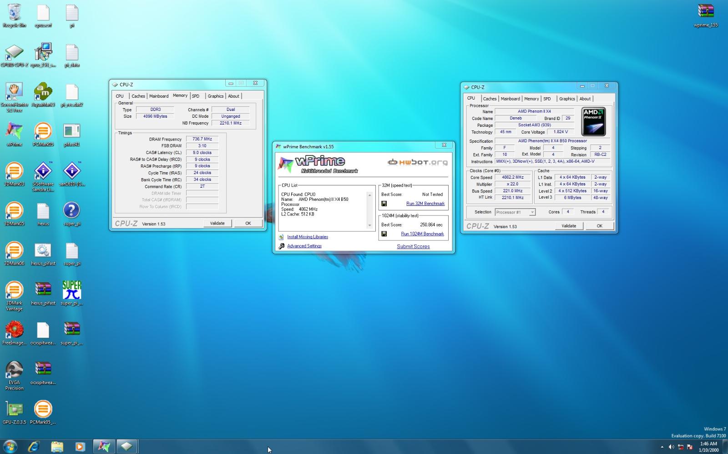Select the pi_rec.dat2 file icon
The image size is (728, 454).
(72, 95)
